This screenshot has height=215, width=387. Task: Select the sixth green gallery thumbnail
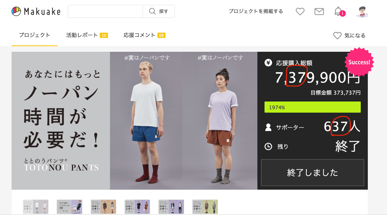(x=205, y=207)
